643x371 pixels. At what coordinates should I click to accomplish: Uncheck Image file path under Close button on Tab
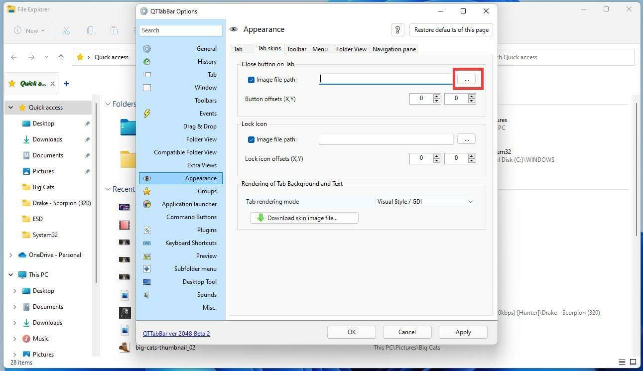(x=252, y=79)
